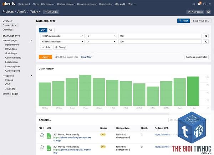Remove the ≥ 300 filter rule
The height and width of the screenshot is (155, 214).
click(206, 36)
